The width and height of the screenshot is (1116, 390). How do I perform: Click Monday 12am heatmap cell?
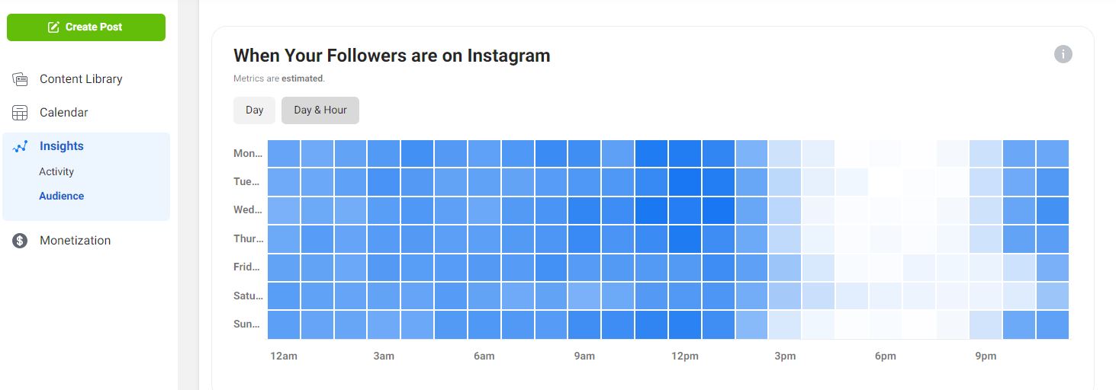tap(284, 153)
